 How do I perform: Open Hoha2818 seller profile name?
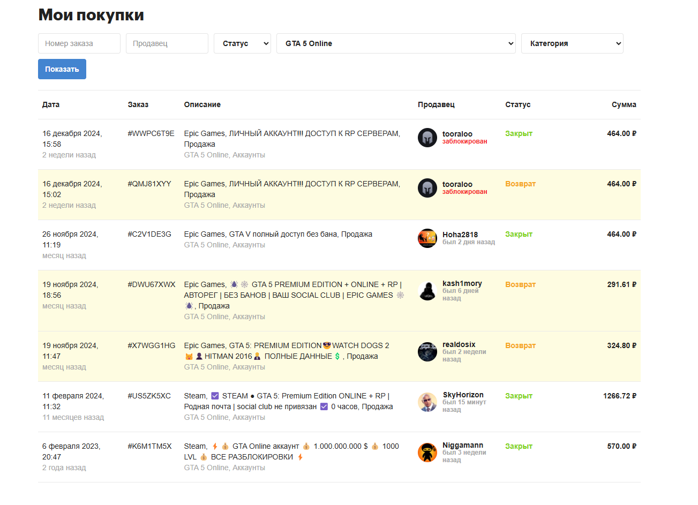pyautogui.click(x=460, y=235)
